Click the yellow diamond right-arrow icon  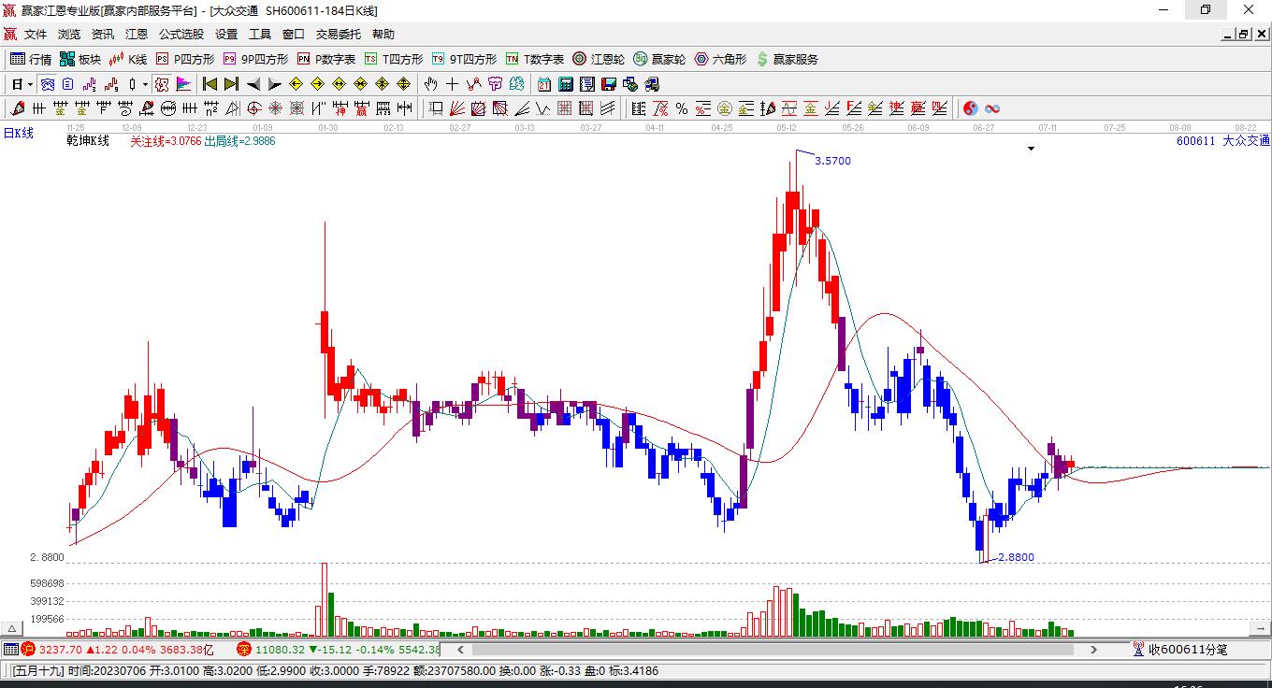tap(317, 84)
